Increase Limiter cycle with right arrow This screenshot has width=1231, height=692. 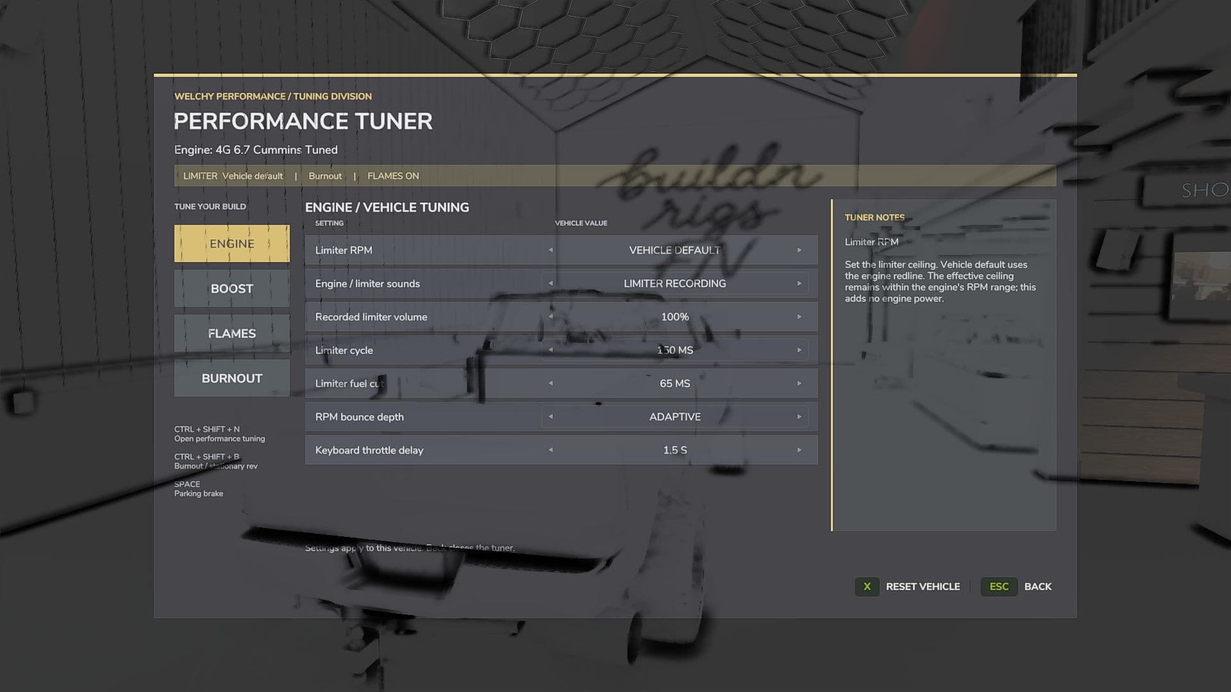pos(799,350)
